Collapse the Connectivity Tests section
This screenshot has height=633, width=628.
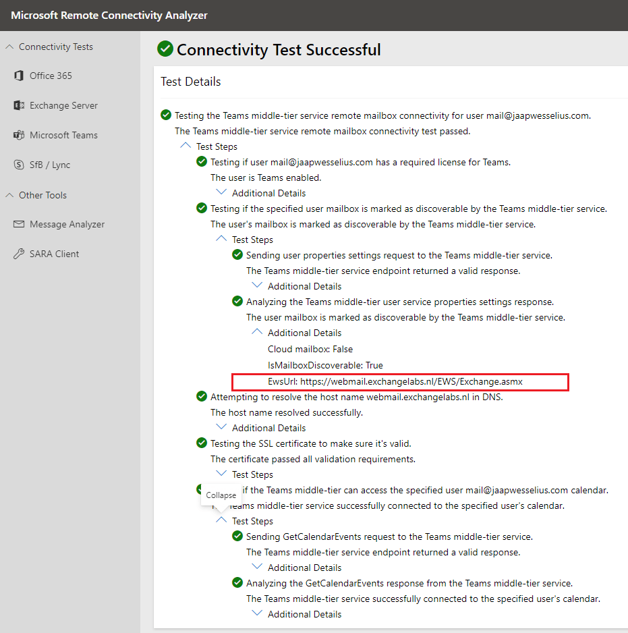pos(9,47)
